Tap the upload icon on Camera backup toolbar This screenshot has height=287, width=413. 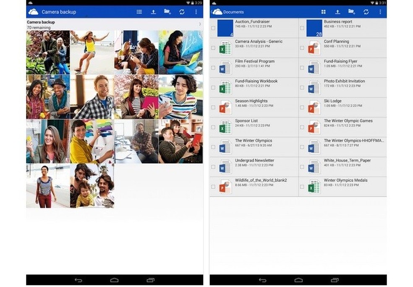point(154,12)
